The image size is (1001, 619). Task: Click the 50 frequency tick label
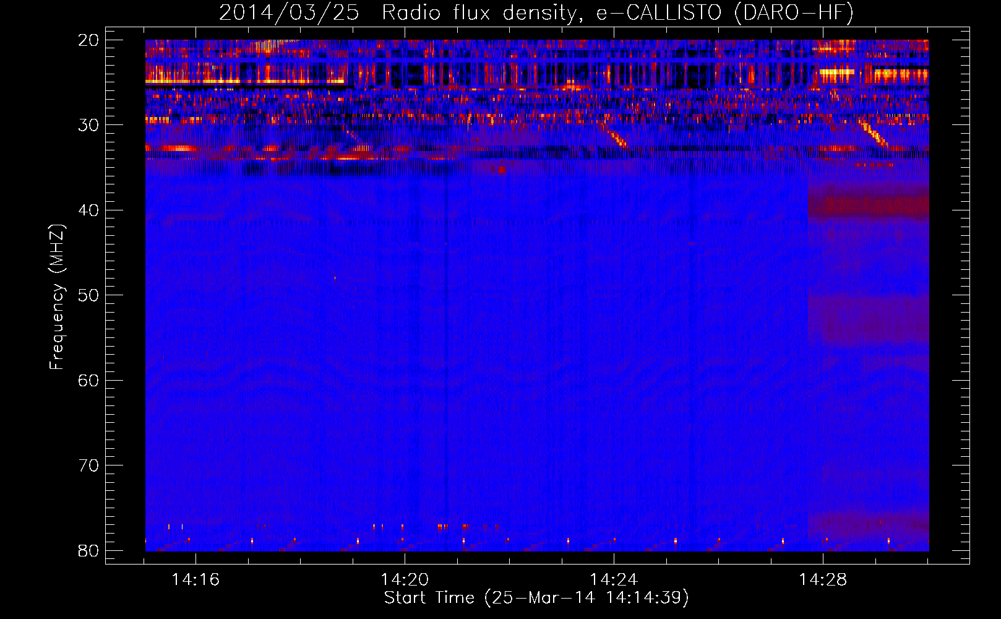pyautogui.click(x=89, y=295)
